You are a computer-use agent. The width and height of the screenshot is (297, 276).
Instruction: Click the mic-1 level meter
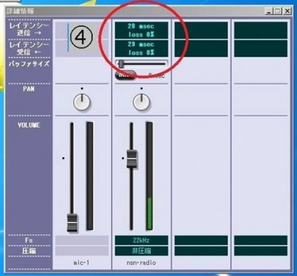point(90,176)
